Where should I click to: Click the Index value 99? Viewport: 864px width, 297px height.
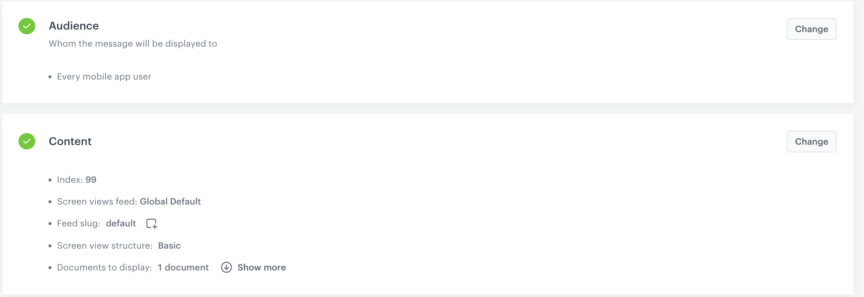pyautogui.click(x=91, y=180)
